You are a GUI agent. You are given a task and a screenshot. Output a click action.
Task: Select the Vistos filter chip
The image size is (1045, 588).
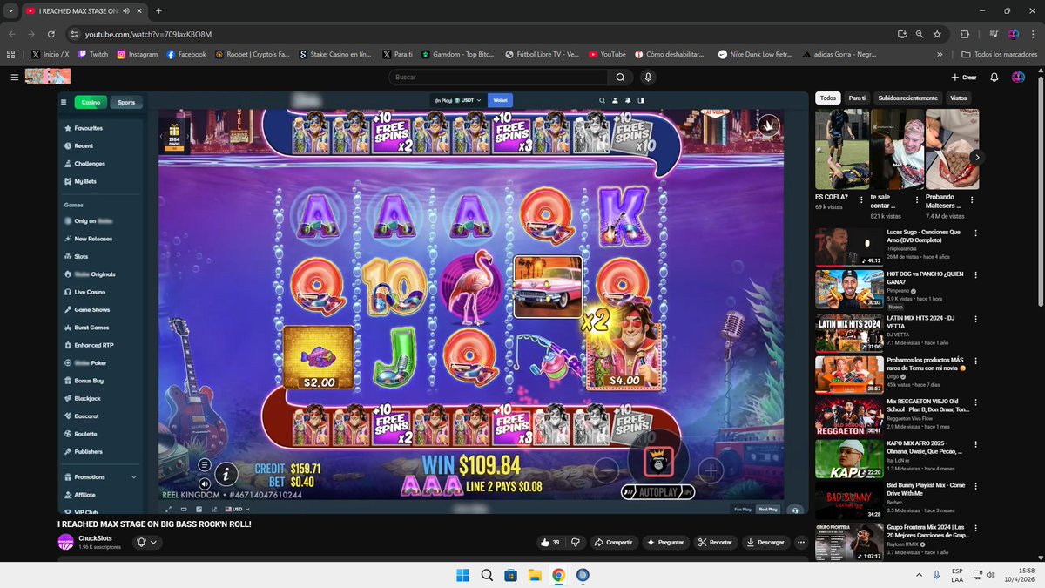tap(958, 98)
